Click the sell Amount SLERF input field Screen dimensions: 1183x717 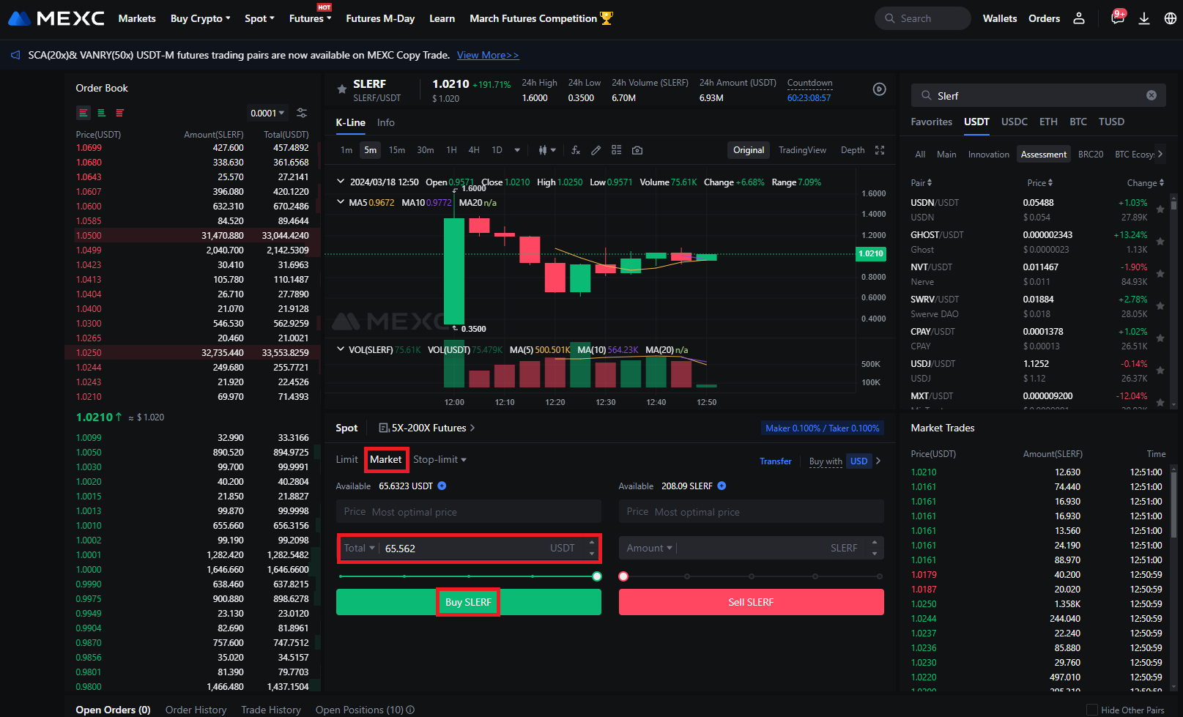[x=751, y=548]
